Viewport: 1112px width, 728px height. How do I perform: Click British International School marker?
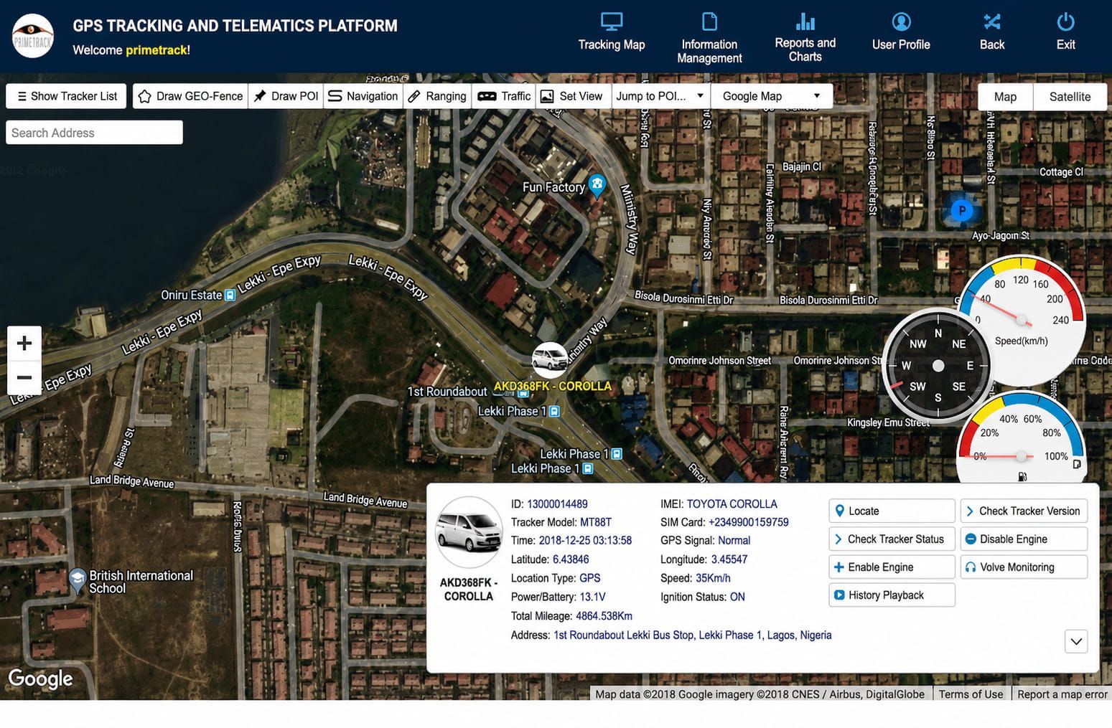click(78, 580)
